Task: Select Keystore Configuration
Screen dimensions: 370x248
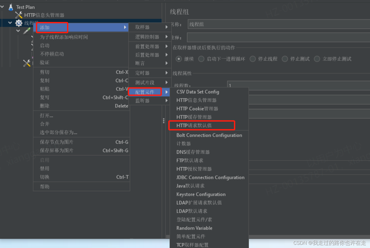Action: click(x=209, y=194)
